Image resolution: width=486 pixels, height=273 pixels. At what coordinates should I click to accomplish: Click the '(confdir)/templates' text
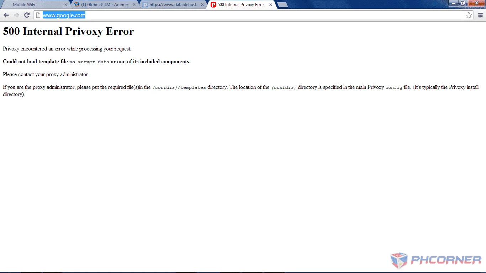pos(179,87)
